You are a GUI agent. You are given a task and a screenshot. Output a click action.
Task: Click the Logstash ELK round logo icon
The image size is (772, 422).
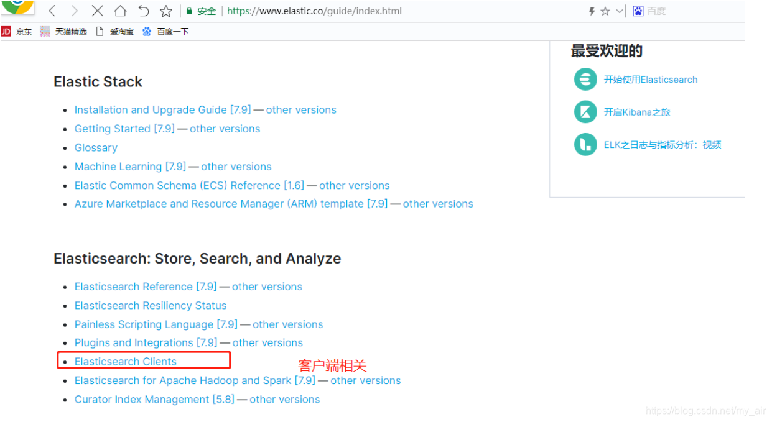click(585, 145)
